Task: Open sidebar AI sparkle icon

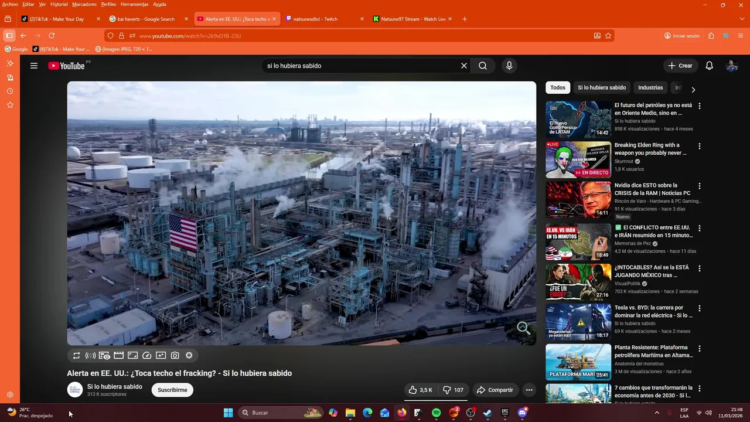Action: (10, 63)
